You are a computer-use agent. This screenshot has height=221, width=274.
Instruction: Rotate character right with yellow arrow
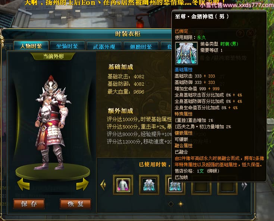pyautogui.click(x=82, y=184)
